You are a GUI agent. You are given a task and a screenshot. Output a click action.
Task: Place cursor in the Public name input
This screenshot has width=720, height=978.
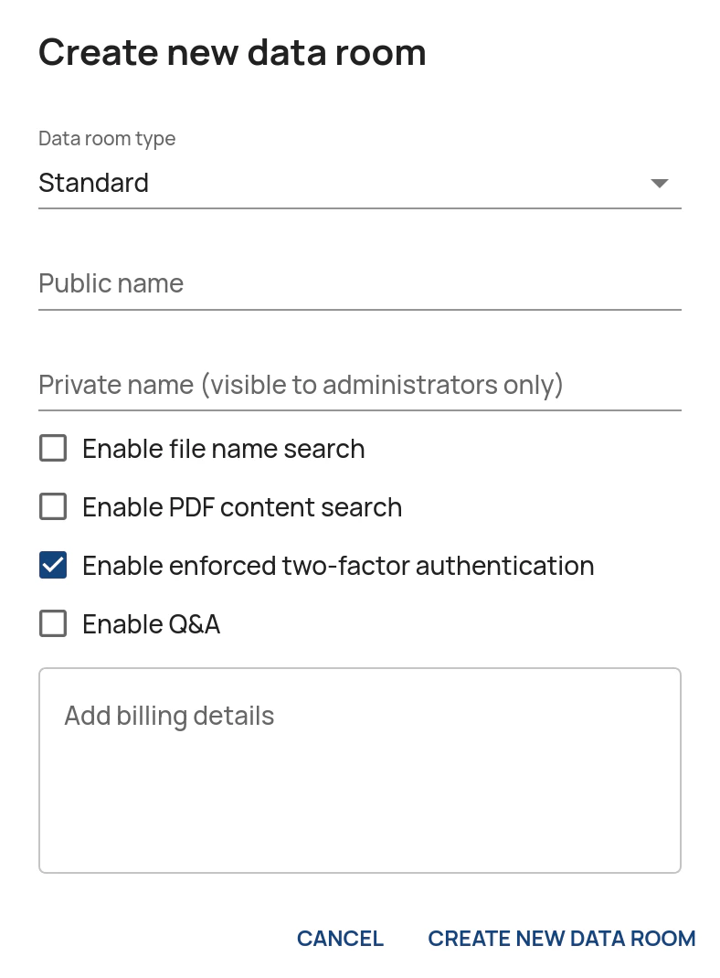coord(359,283)
